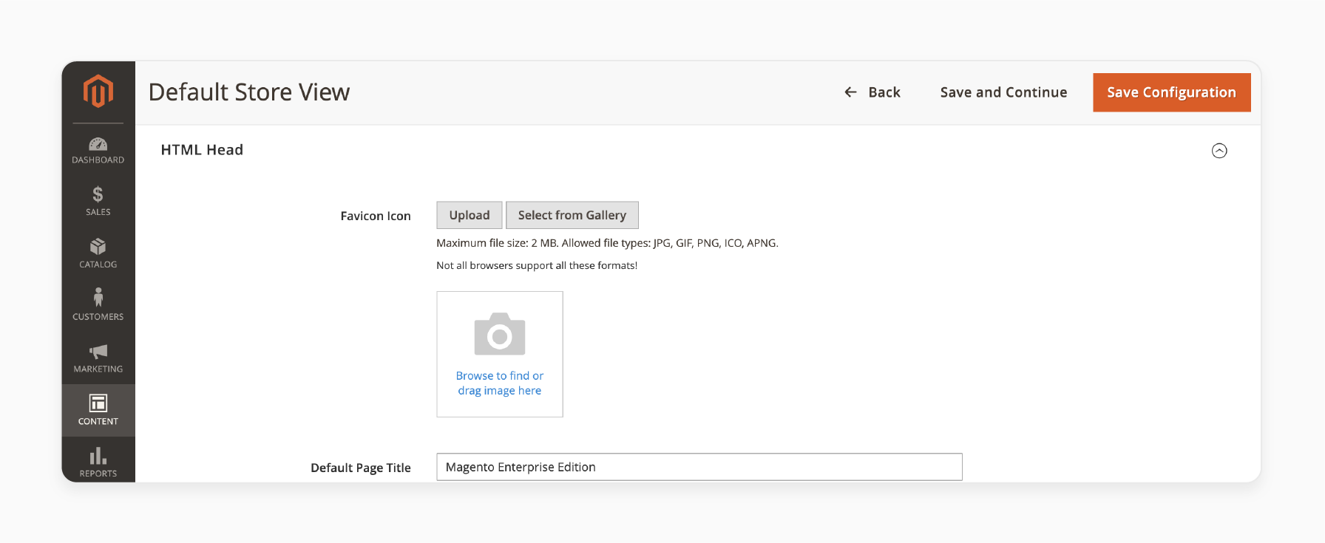This screenshot has width=1325, height=543.
Task: Open the Sales sidebar menu
Action: [98, 202]
